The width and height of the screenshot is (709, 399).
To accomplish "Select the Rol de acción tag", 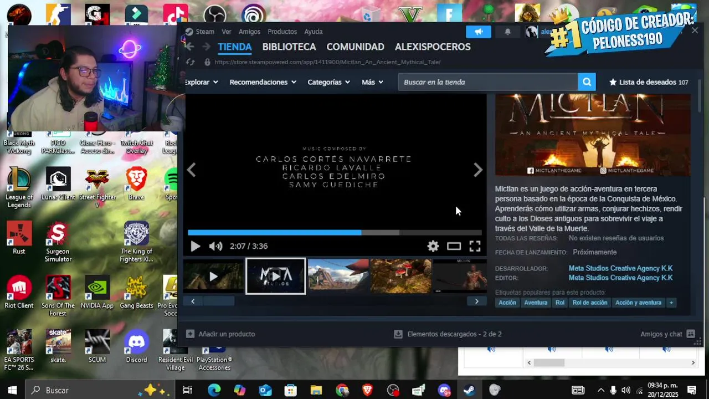I will (x=590, y=303).
